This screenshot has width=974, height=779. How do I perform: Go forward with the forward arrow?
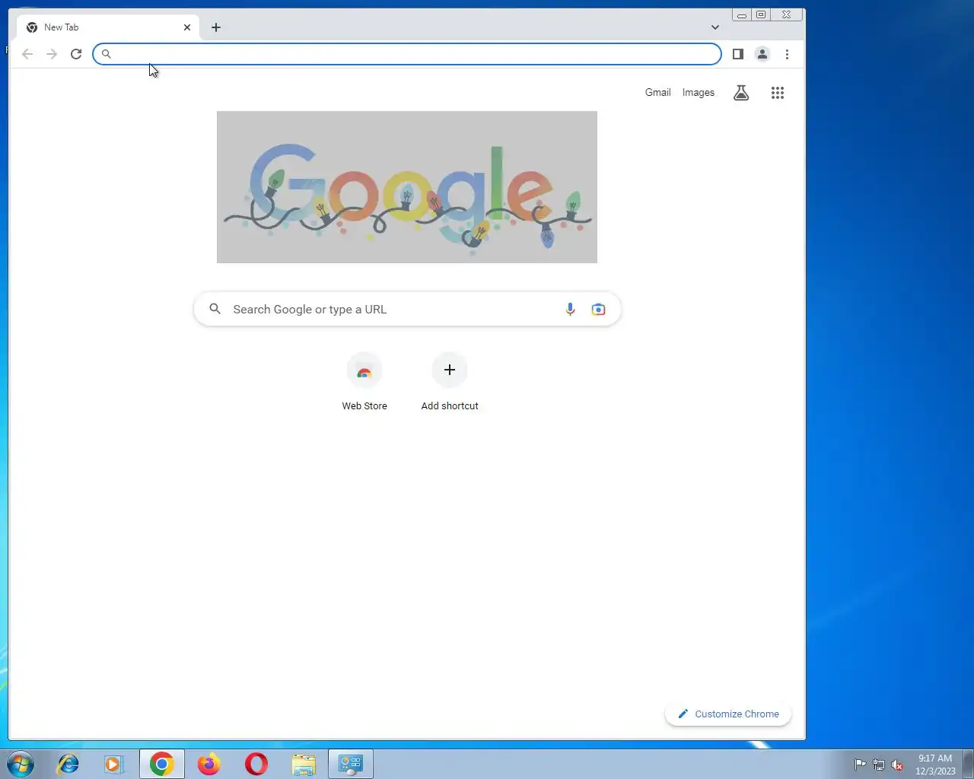coord(52,54)
